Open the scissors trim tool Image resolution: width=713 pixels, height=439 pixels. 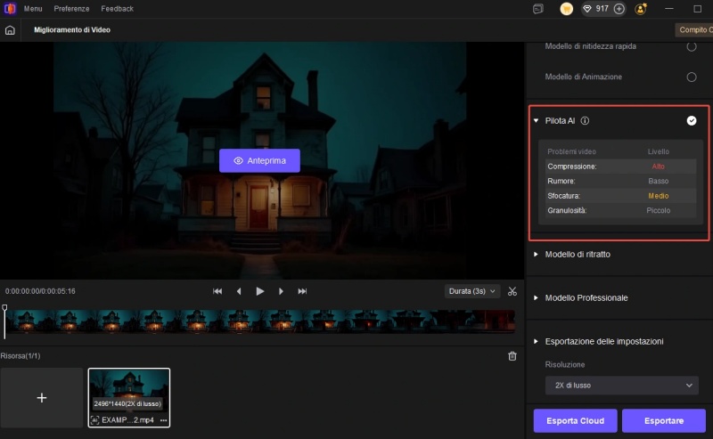pyautogui.click(x=512, y=291)
